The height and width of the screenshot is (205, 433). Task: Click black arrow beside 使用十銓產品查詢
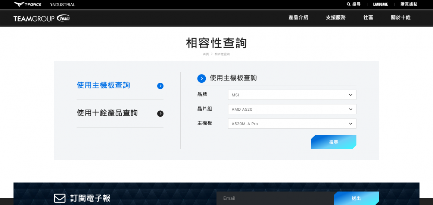[x=160, y=114]
